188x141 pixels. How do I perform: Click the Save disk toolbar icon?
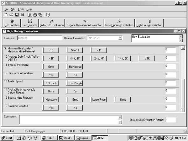pyautogui.click(x=17, y=15)
